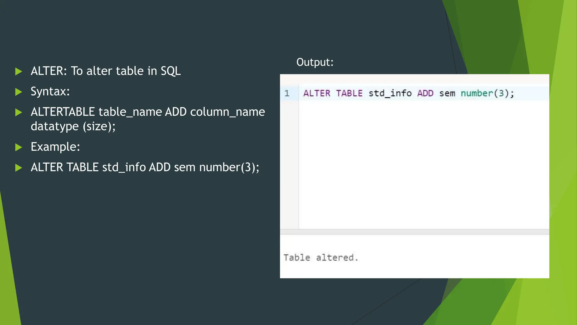Click "std_info" in the code editor
The image size is (577, 325).
(x=390, y=93)
